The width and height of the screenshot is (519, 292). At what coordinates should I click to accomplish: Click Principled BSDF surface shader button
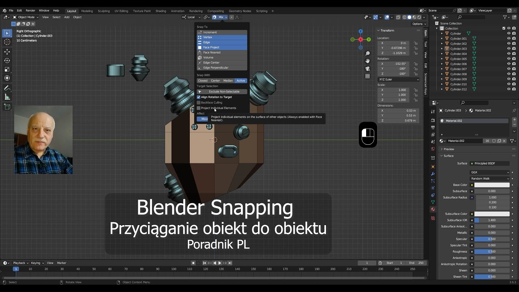coord(490,163)
